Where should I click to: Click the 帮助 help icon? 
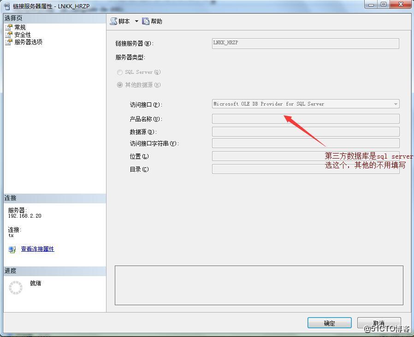(x=146, y=21)
